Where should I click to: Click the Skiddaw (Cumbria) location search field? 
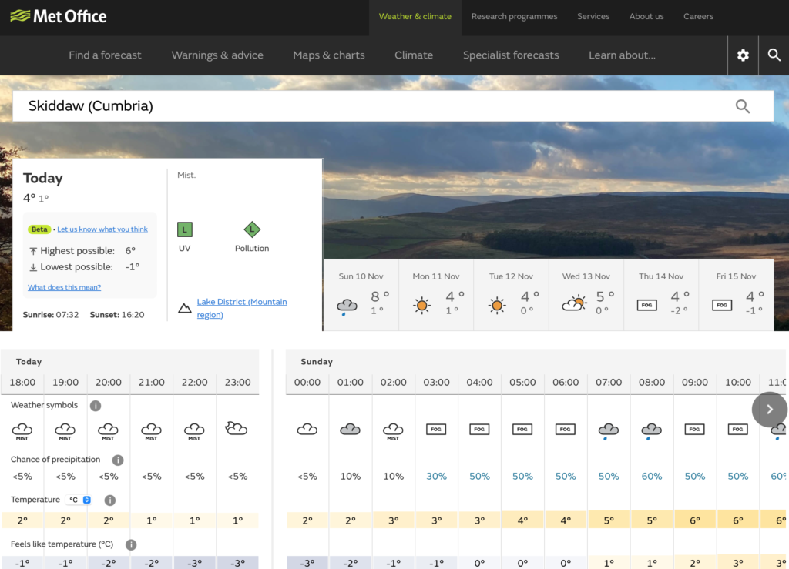[x=370, y=106]
